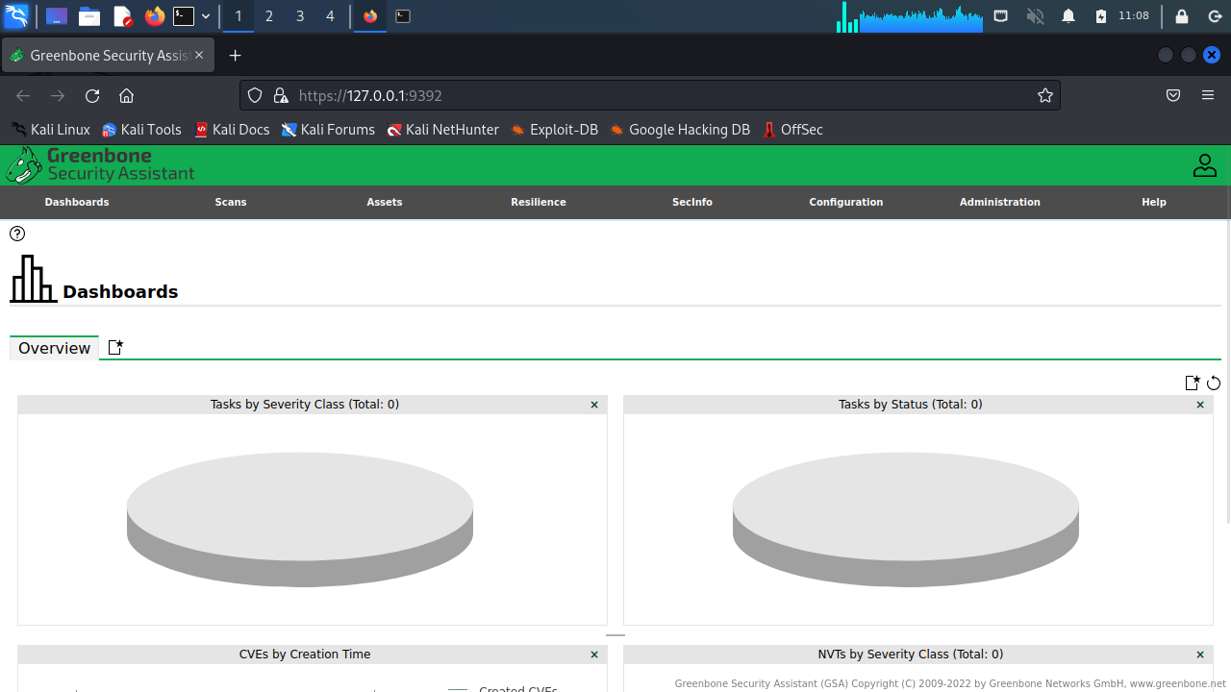This screenshot has width=1231, height=692.
Task: Open the file manager panel icon
Action: pos(89,16)
